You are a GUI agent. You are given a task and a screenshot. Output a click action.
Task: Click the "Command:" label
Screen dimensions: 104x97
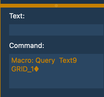(27, 46)
